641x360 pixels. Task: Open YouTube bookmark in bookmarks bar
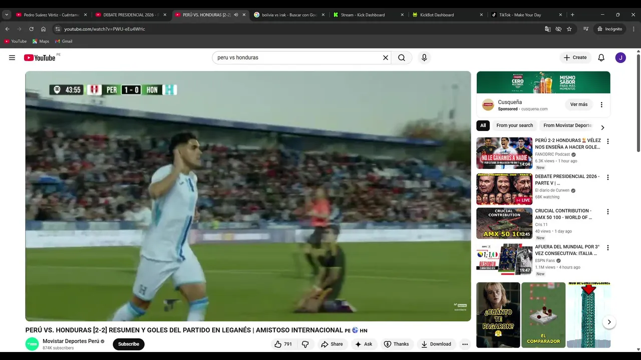coord(16,41)
